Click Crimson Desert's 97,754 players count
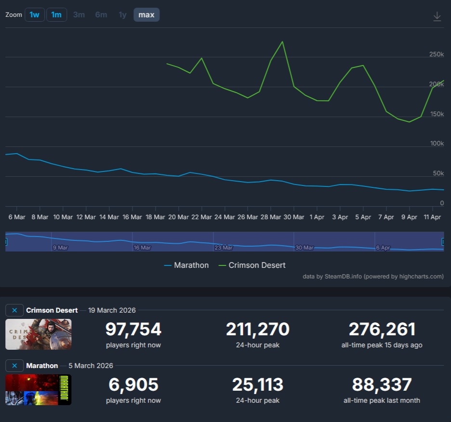Image resolution: width=451 pixels, height=422 pixels. 133,329
